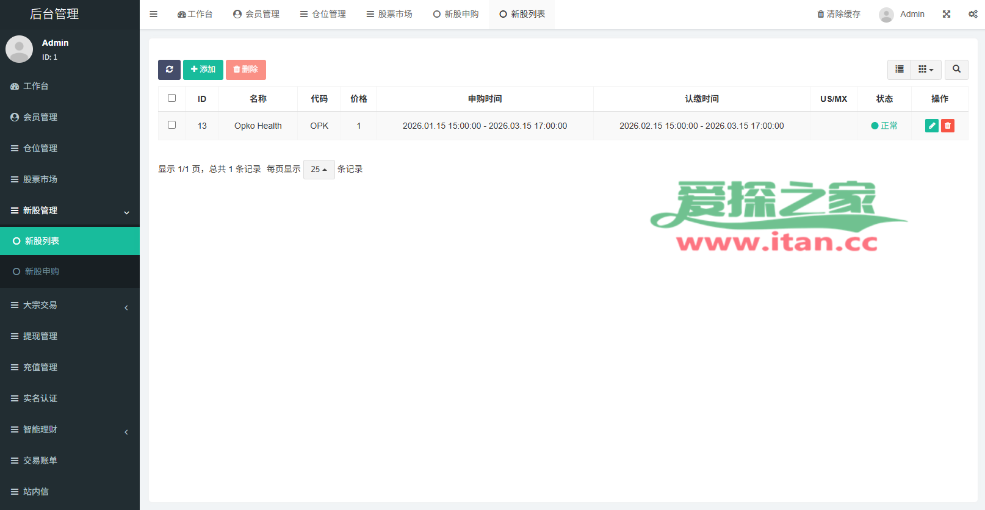Open the table search icon button
985x510 pixels.
click(x=956, y=70)
